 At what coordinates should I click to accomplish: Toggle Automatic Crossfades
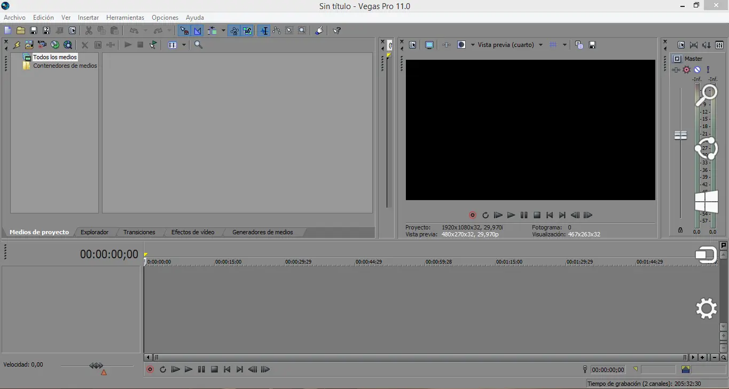click(x=198, y=30)
